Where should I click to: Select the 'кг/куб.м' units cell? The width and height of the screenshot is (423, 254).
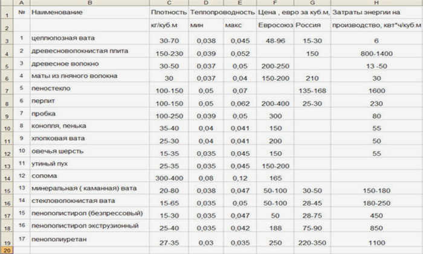(169, 25)
